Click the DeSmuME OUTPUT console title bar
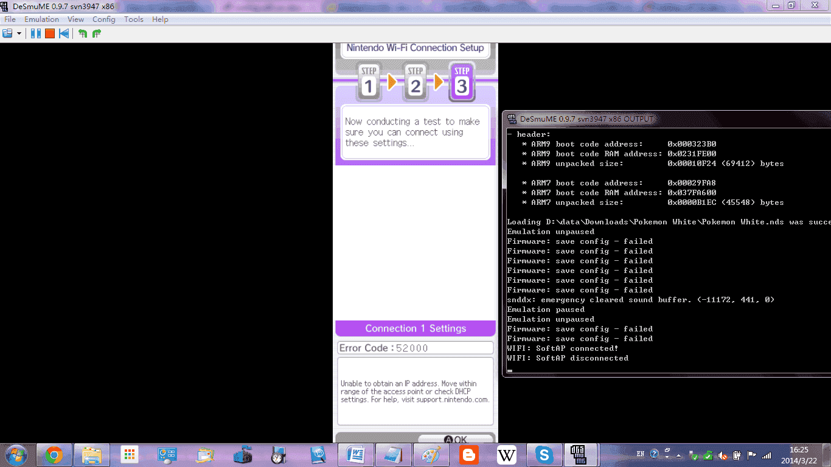The height and width of the screenshot is (467, 831). [667, 119]
